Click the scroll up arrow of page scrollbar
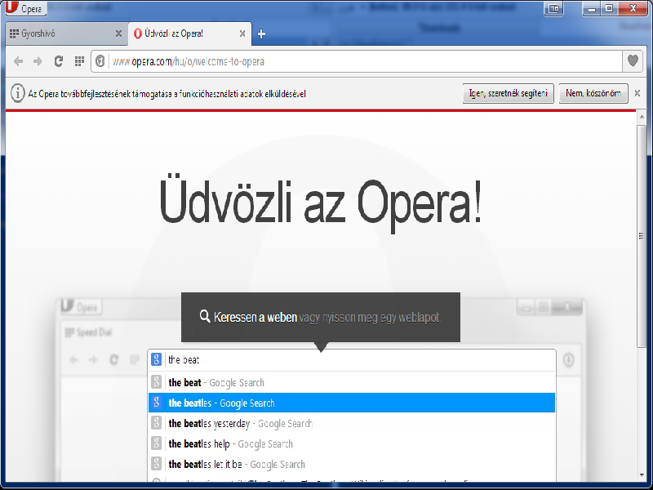This screenshot has width=653, height=490. 642,118
